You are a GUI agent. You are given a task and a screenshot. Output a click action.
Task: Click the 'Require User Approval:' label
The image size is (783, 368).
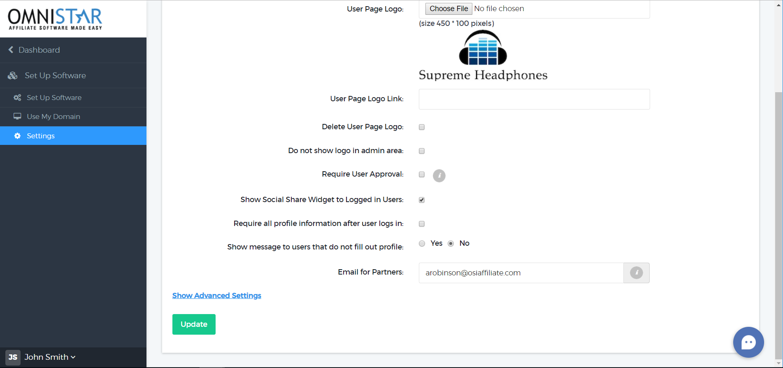(x=362, y=174)
